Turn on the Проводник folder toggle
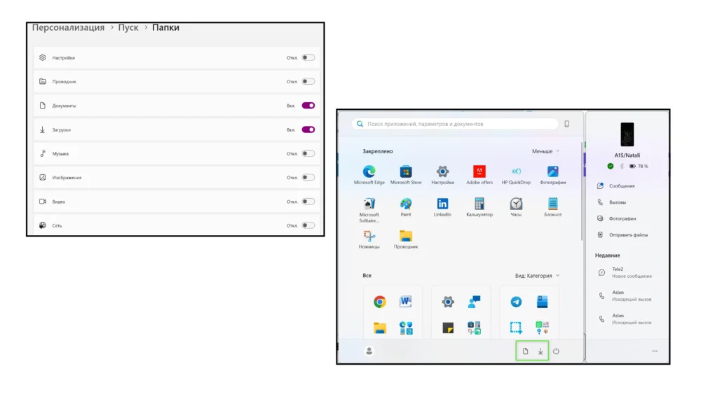701x394 pixels. [308, 82]
